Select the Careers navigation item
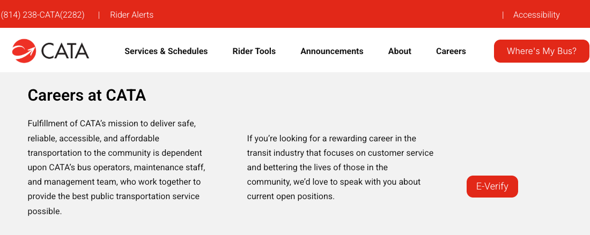Image resolution: width=590 pixels, height=235 pixels. 451,51
